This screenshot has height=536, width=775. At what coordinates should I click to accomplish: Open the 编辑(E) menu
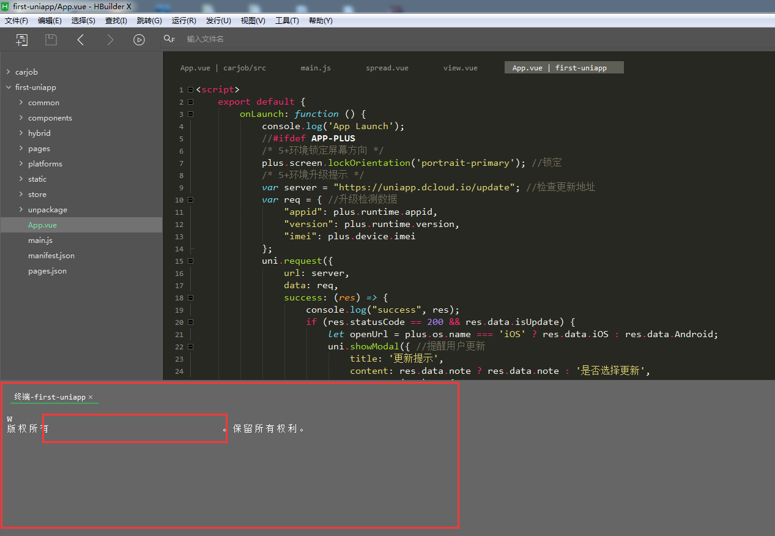pyautogui.click(x=50, y=21)
